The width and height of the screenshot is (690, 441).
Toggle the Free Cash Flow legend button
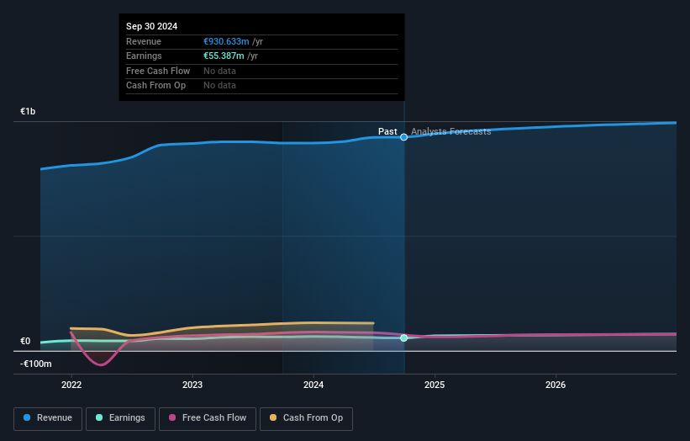(x=208, y=418)
